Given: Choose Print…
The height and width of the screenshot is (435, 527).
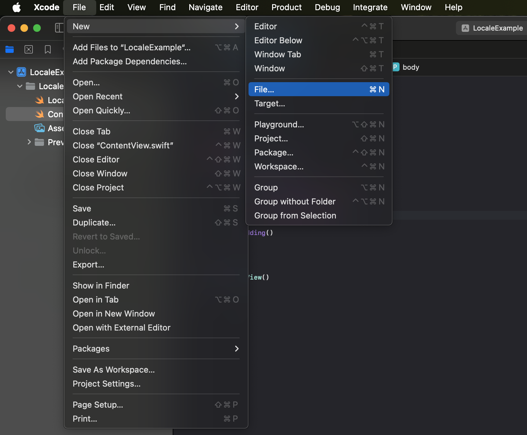Looking at the screenshot, I should coord(156,419).
